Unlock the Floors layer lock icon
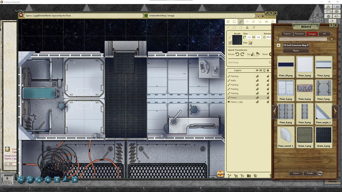 [x=268, y=98]
